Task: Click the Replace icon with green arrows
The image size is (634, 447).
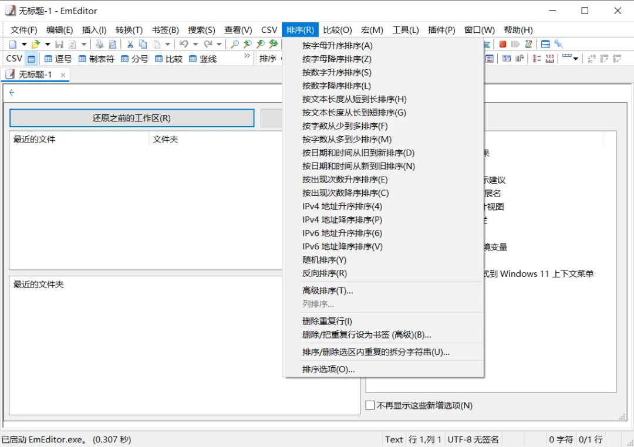Action: pos(274,44)
